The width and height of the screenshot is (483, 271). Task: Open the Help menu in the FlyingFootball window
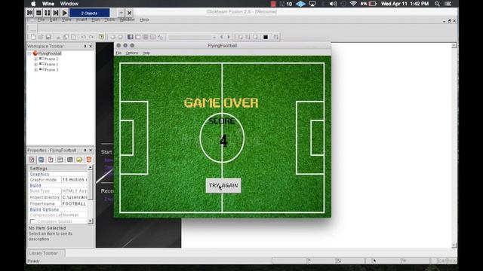tap(146, 53)
